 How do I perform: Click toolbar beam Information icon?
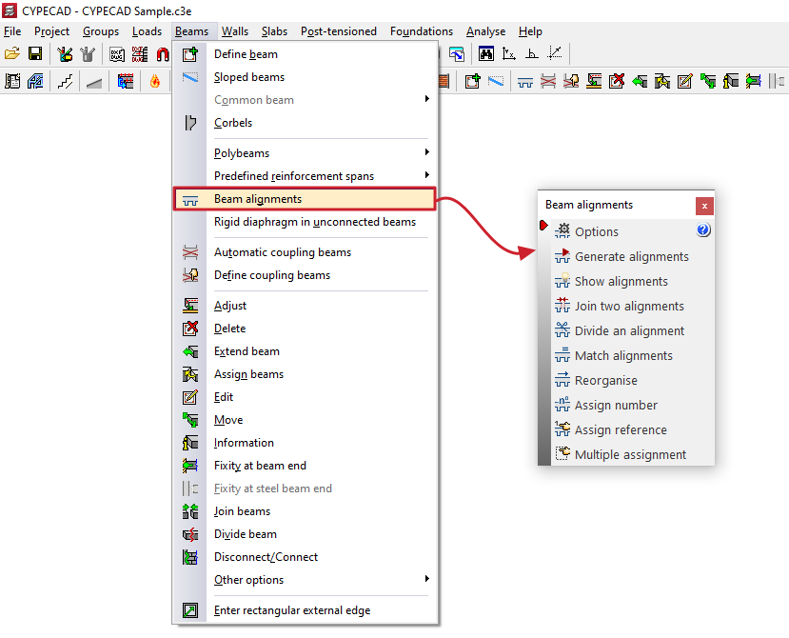[731, 81]
